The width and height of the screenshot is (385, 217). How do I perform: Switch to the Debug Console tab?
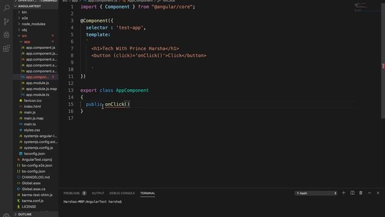[122, 193]
